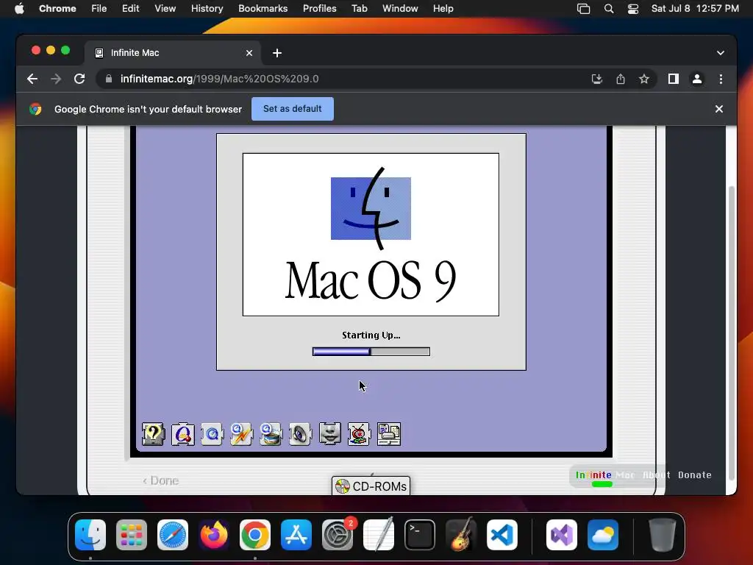
Task: Click the Starting Up... text
Action: 371,335
